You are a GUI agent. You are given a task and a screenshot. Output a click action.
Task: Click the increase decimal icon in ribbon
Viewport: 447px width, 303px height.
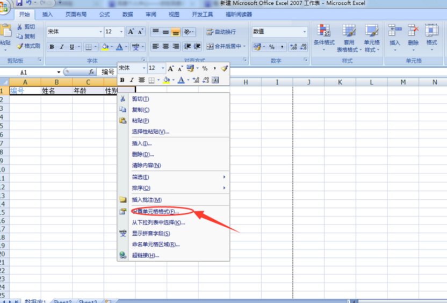(x=293, y=47)
